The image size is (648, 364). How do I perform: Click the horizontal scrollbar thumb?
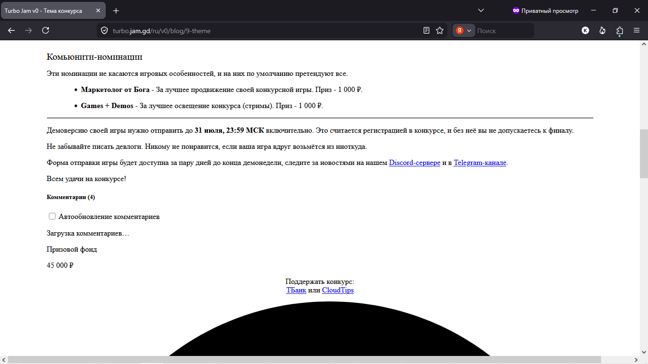click(x=305, y=360)
